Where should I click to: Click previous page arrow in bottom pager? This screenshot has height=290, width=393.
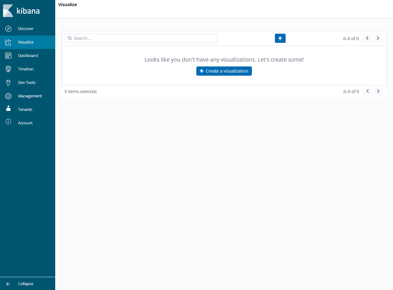[368, 91]
